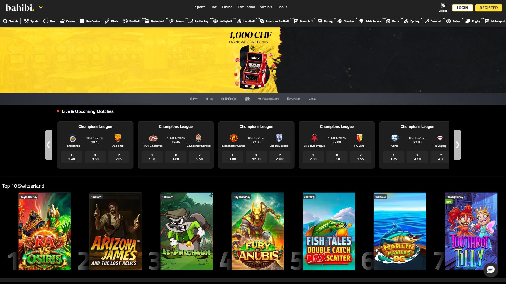Open Table Tennis category
This screenshot has width=506, height=284.
point(370,21)
